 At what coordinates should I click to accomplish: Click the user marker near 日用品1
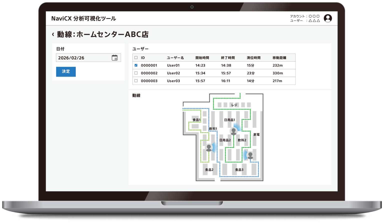(x=233, y=131)
